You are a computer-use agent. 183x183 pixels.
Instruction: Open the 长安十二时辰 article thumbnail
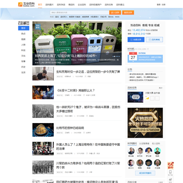[43, 93]
